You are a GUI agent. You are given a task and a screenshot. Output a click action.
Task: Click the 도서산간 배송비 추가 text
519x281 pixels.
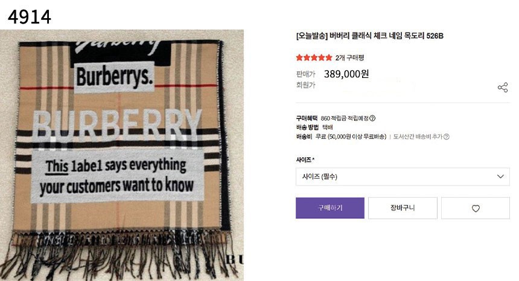(x=417, y=137)
